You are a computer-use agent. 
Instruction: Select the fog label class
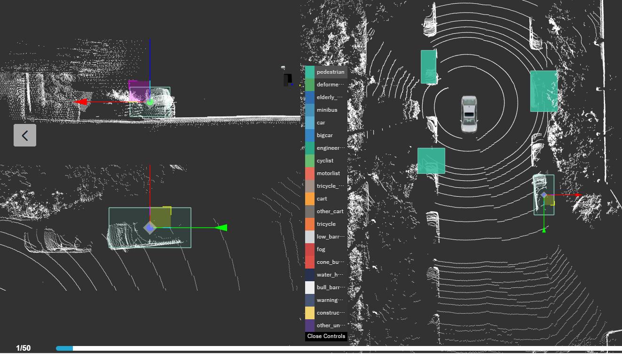[x=326, y=249]
